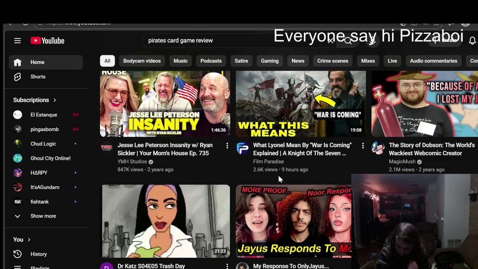Open the YouTube hamburger guide menu

pos(18,41)
